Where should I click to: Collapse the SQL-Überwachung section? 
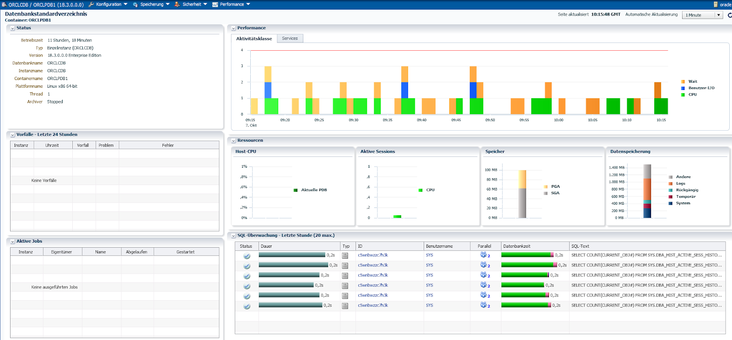click(x=233, y=236)
